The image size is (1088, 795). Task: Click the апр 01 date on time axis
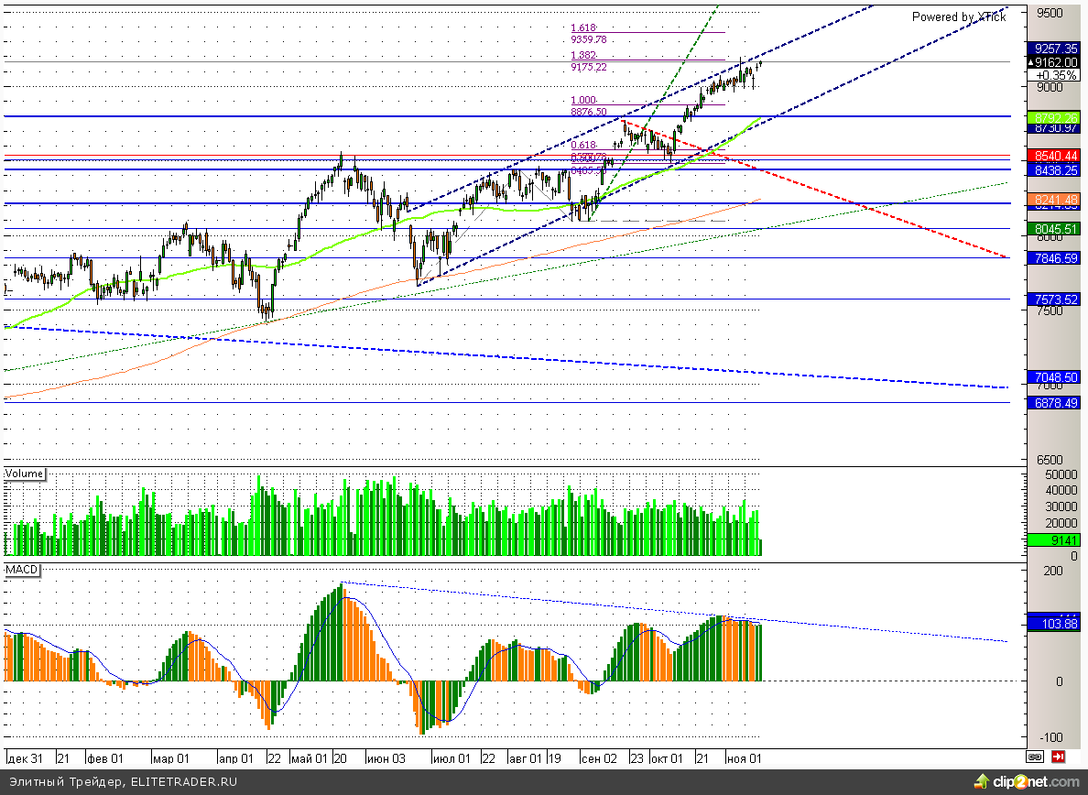pos(236,758)
